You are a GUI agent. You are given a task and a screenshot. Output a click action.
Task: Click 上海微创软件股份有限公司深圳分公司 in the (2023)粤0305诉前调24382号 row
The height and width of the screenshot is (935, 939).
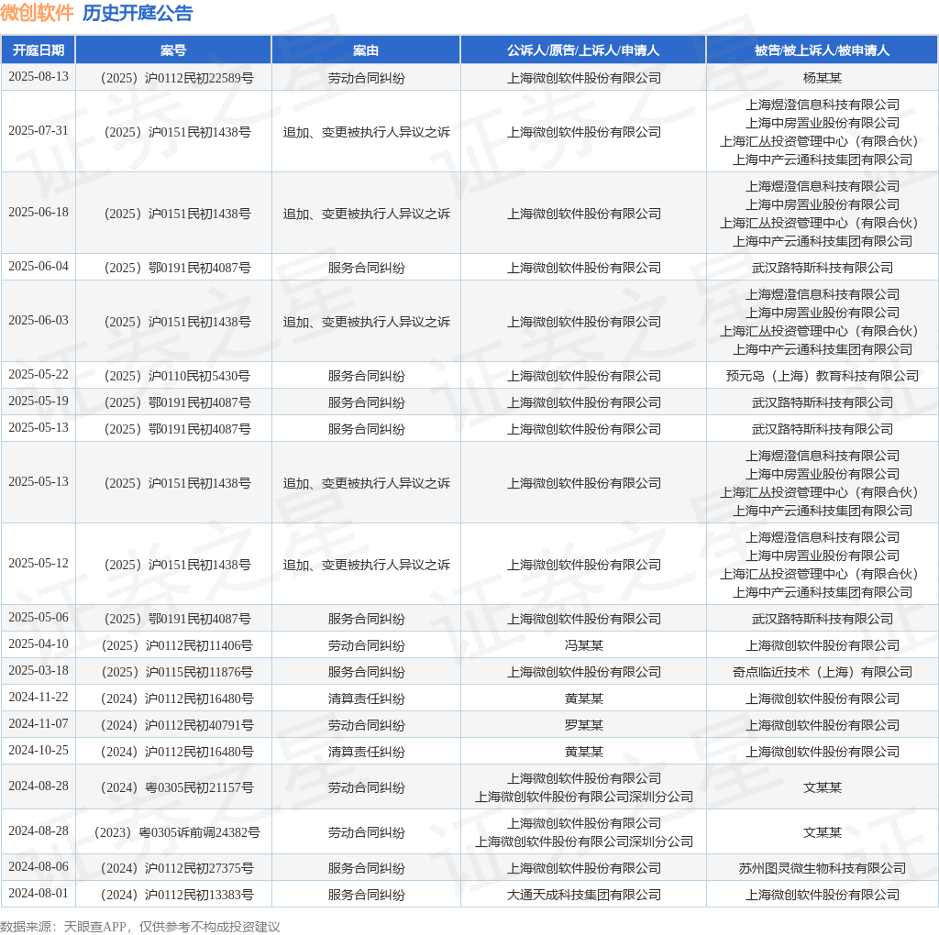[x=584, y=841]
